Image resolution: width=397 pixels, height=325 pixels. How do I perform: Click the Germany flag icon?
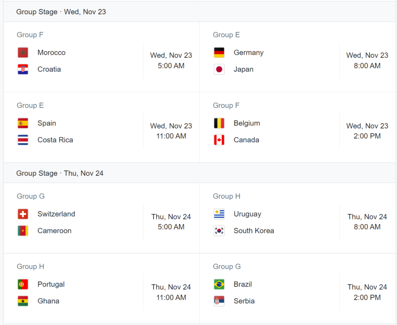click(x=219, y=52)
